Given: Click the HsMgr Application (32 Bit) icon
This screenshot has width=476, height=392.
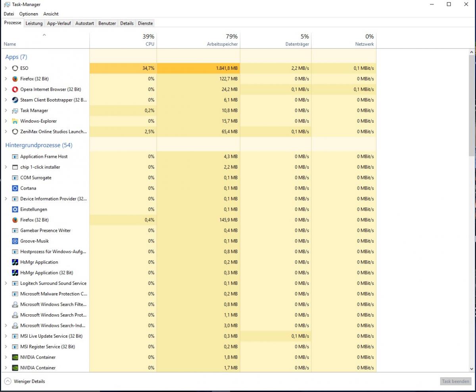Looking at the screenshot, I should [x=15, y=273].
